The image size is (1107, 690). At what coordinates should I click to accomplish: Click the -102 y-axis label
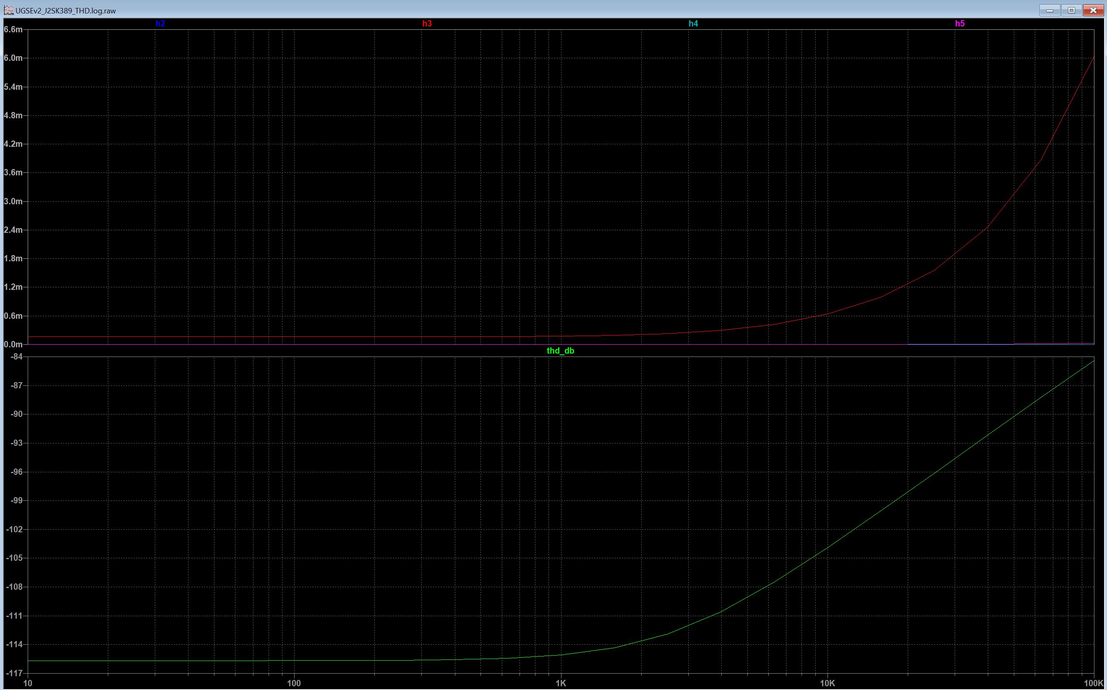tap(14, 529)
